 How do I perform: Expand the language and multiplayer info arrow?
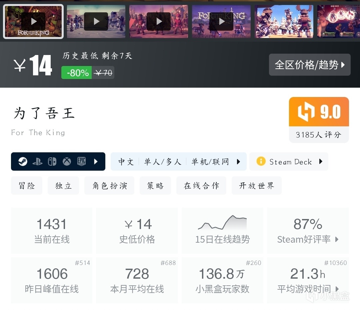click(x=239, y=162)
